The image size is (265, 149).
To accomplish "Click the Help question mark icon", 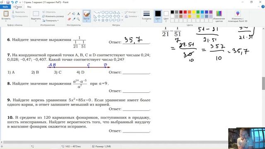I will [263, 7].
